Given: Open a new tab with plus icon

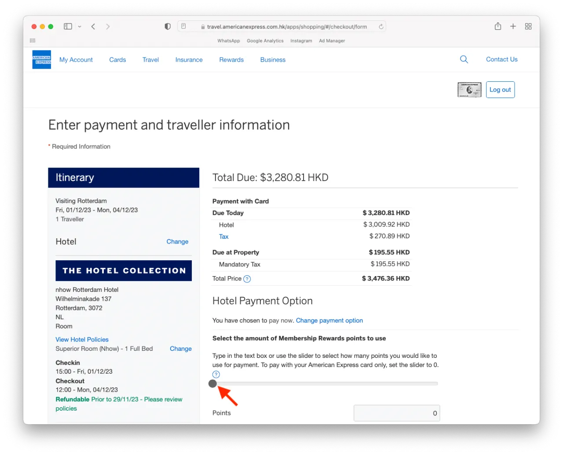Looking at the screenshot, I should point(513,26).
